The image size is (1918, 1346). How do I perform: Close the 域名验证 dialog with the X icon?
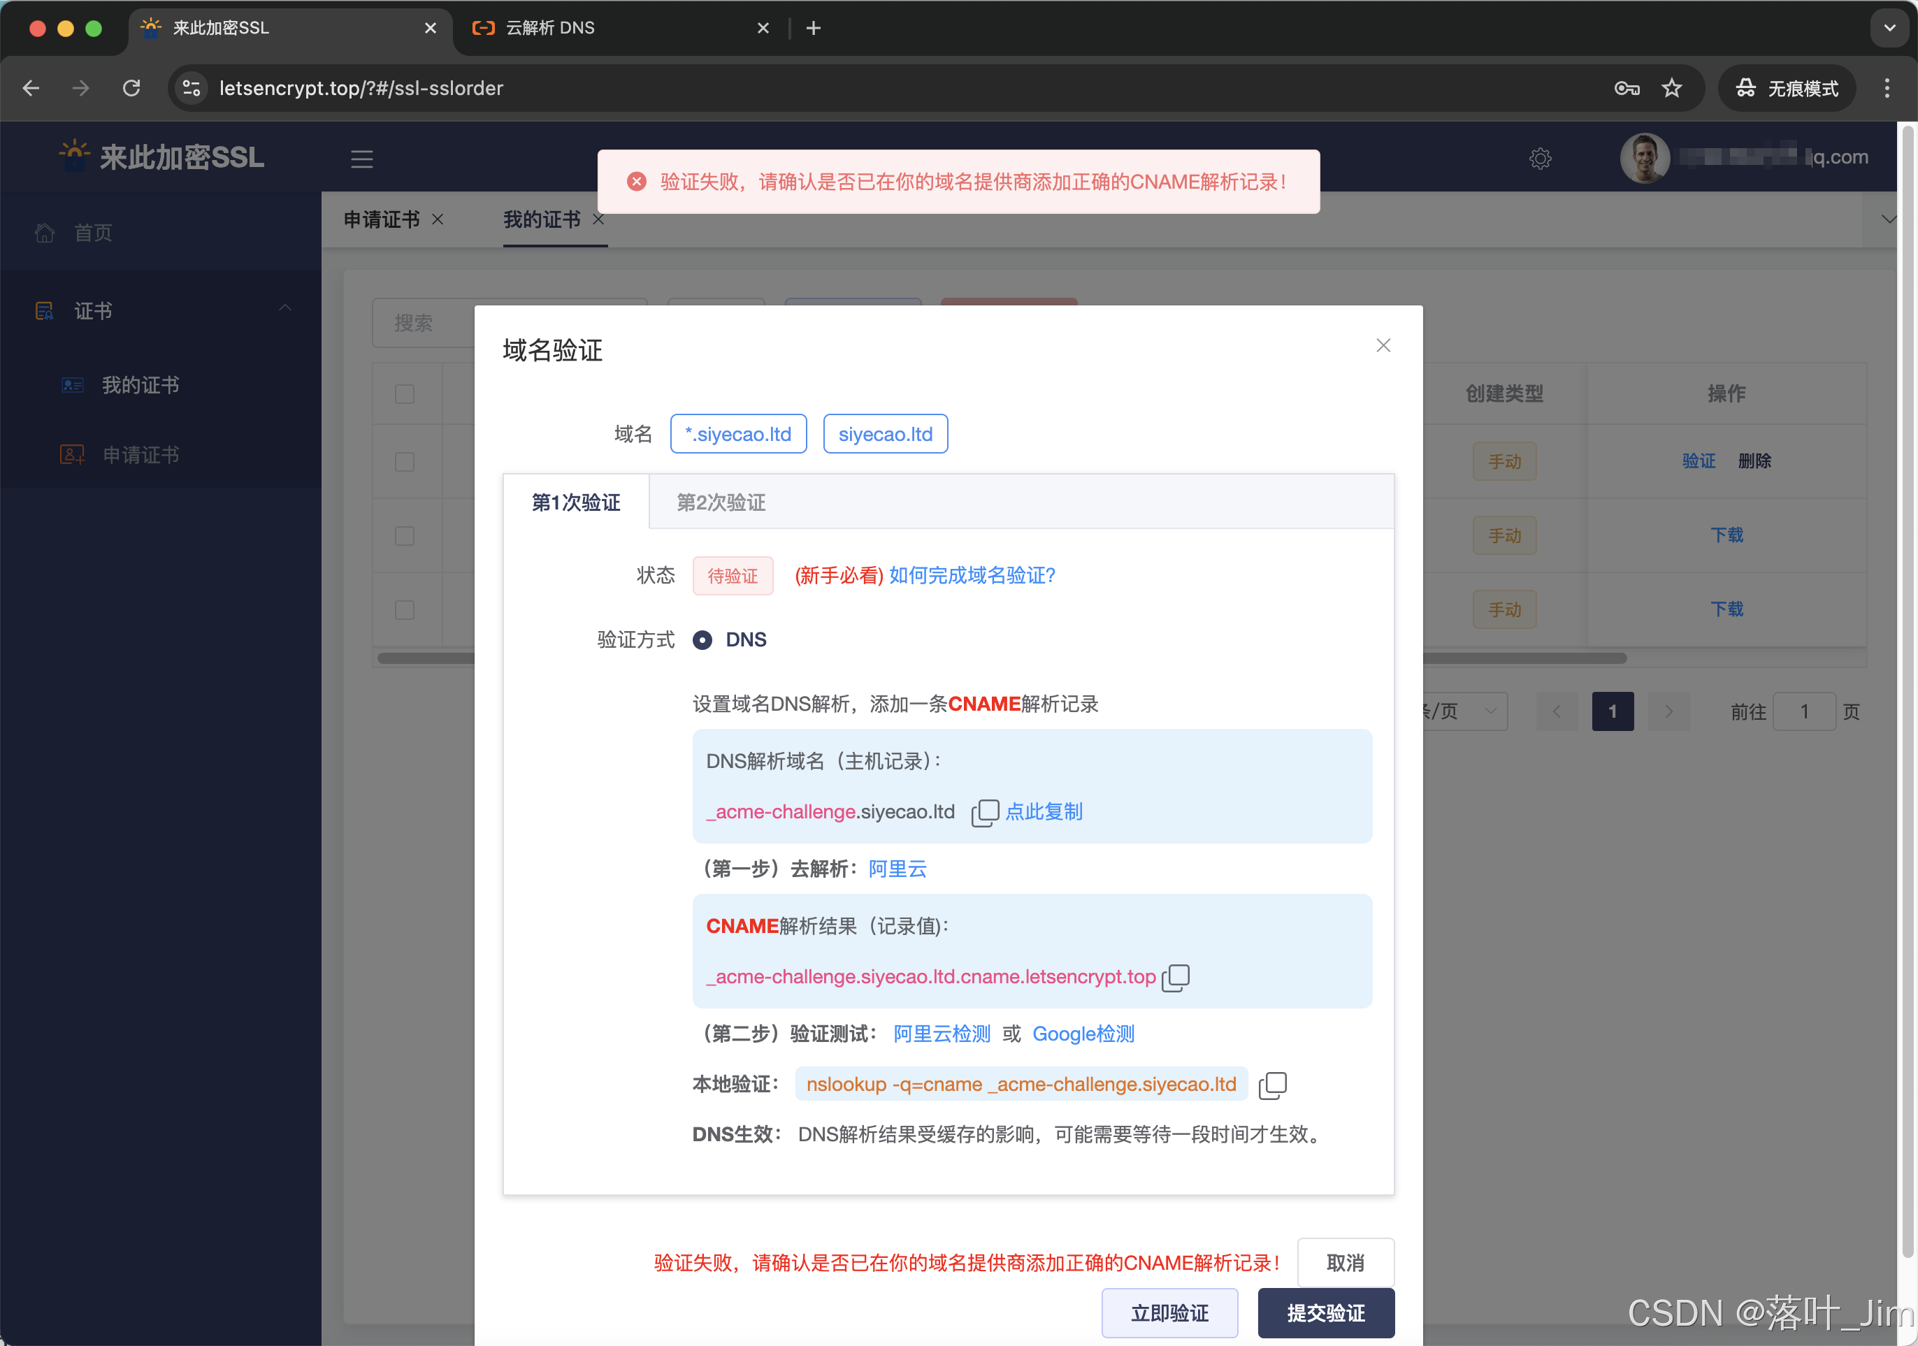[1383, 346]
